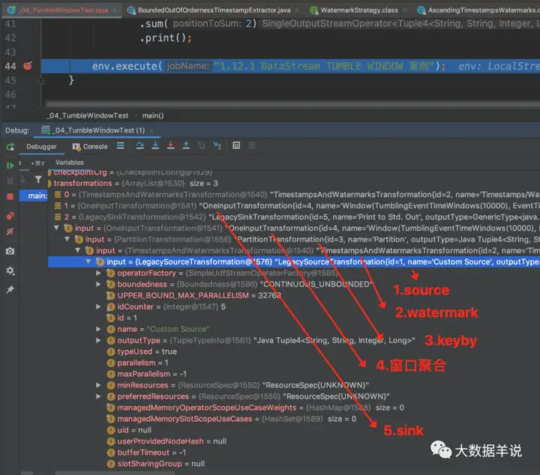Select the bufferTimeout = -1 row

click(x=294, y=453)
